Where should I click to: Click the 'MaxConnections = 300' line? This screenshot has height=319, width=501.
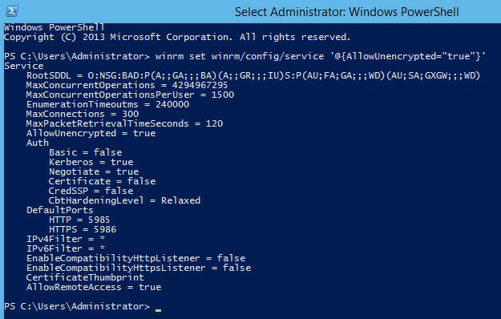point(83,114)
